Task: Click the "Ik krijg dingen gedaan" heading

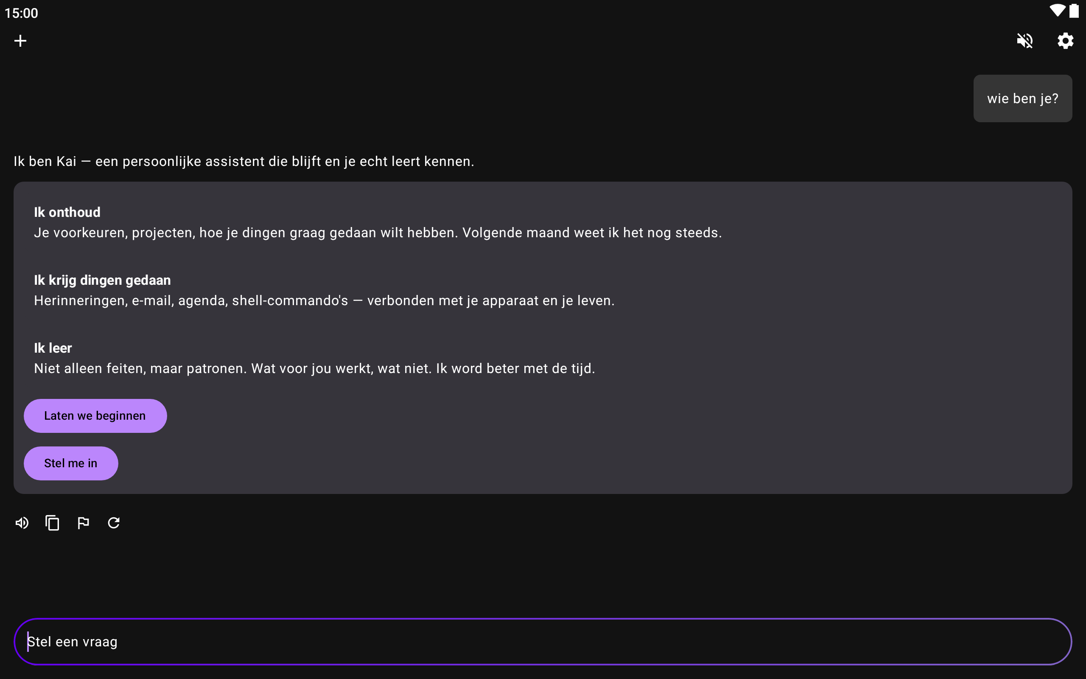Action: (x=102, y=280)
